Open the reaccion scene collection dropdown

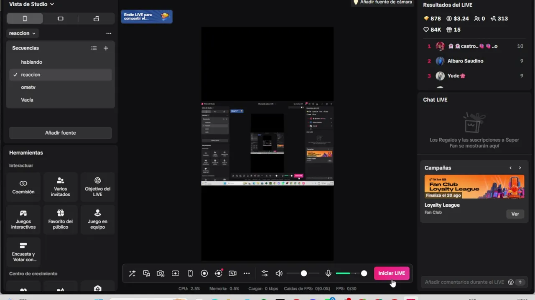click(x=22, y=33)
